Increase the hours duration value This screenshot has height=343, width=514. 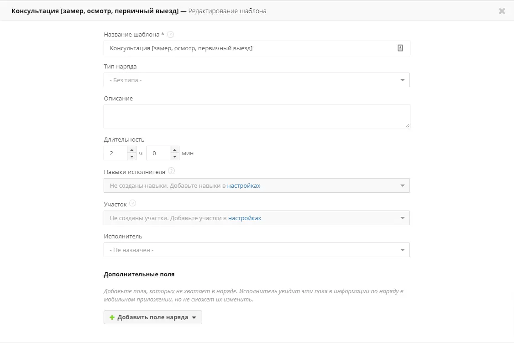[132, 150]
